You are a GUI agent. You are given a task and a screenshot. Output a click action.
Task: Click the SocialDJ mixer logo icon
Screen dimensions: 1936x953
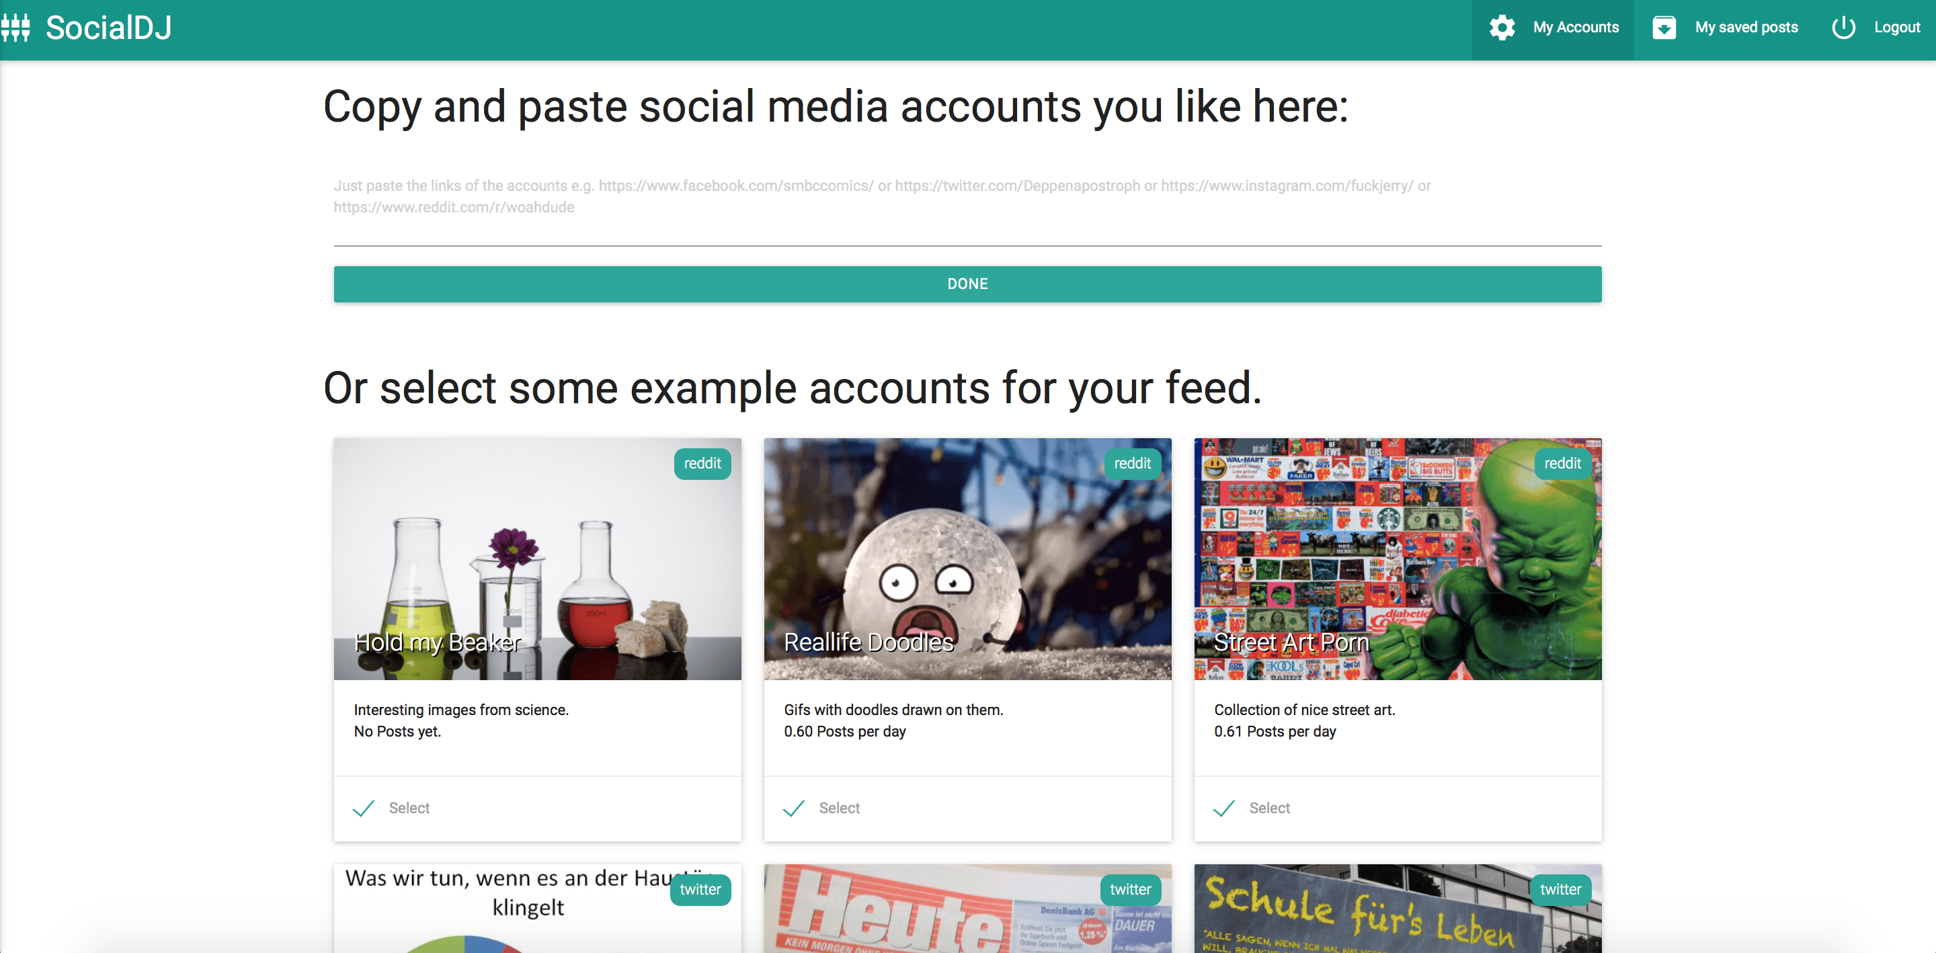[15, 28]
